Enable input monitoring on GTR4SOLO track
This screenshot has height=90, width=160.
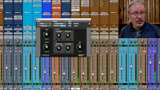tap(140, 48)
